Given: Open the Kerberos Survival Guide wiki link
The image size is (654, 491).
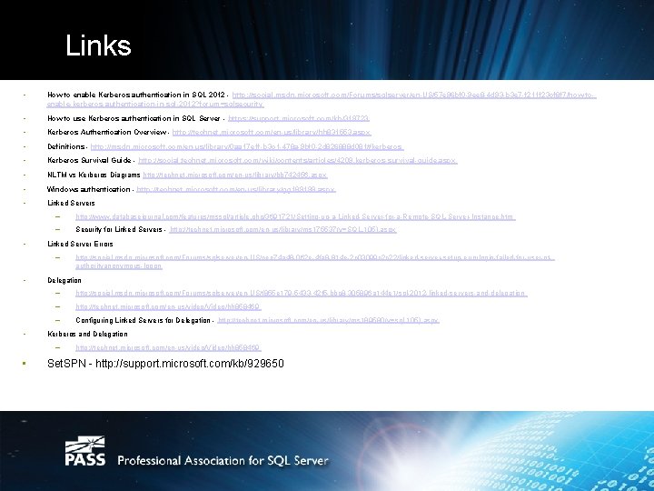Looking at the screenshot, I should pyautogui.click(x=298, y=161).
